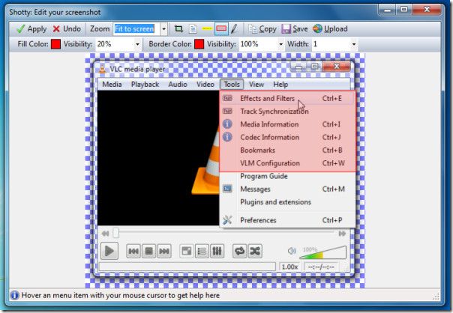This screenshot has width=453, height=313.
Task: Select the crop tool icon
Action: click(x=178, y=29)
